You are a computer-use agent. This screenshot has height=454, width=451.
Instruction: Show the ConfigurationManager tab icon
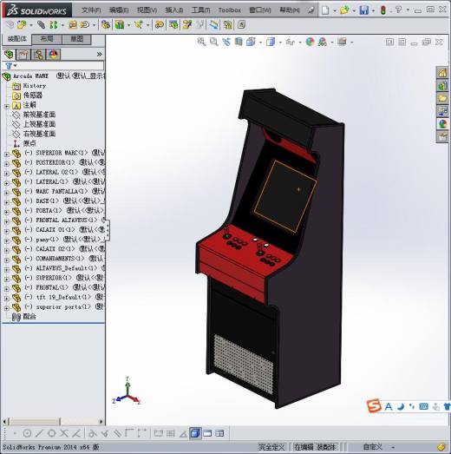click(x=38, y=55)
